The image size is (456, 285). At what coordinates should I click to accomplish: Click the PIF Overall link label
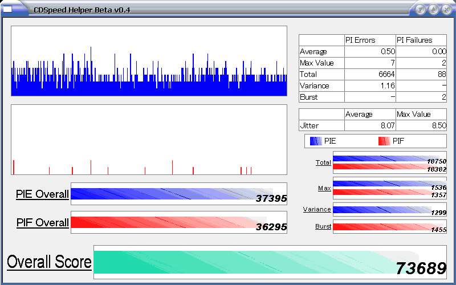click(43, 223)
